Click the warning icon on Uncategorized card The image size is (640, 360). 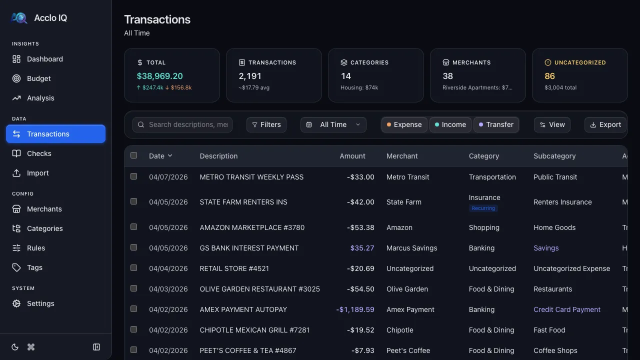pos(548,62)
